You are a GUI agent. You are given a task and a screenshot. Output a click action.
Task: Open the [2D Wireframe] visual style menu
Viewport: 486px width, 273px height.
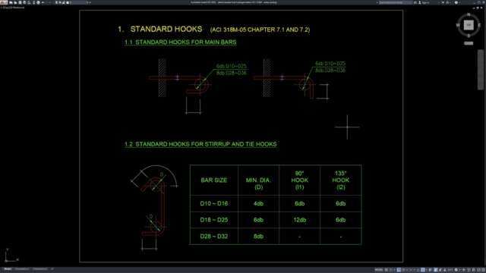pos(17,8)
